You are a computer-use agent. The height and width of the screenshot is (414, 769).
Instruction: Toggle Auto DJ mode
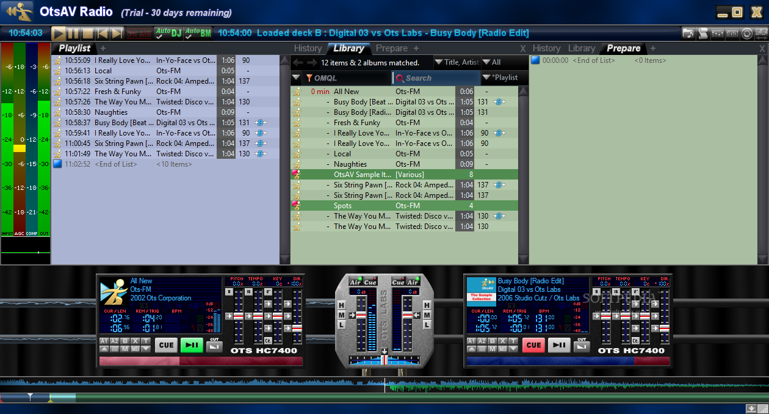point(169,33)
